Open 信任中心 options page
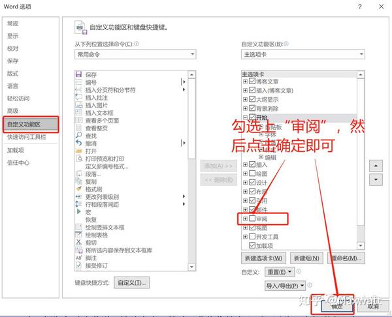Image resolution: width=392 pixels, height=317 pixels. click(18, 163)
